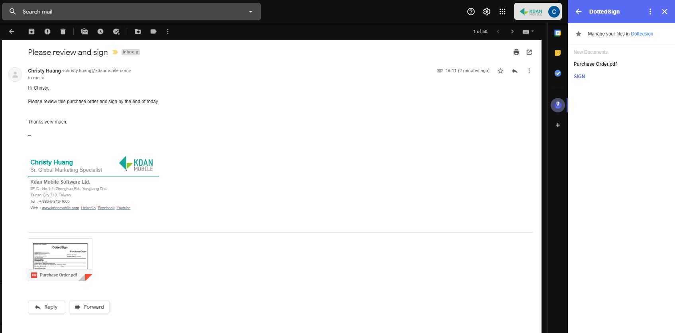Select DottedSign add-on icon in sidebar
675x333 pixels.
[558, 105]
